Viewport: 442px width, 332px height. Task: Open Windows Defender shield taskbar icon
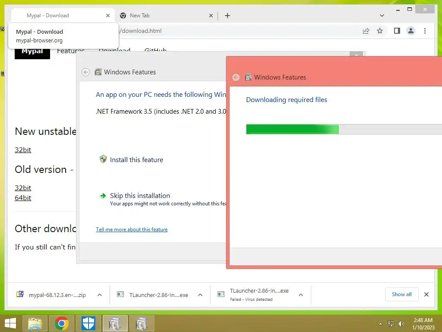click(88, 323)
